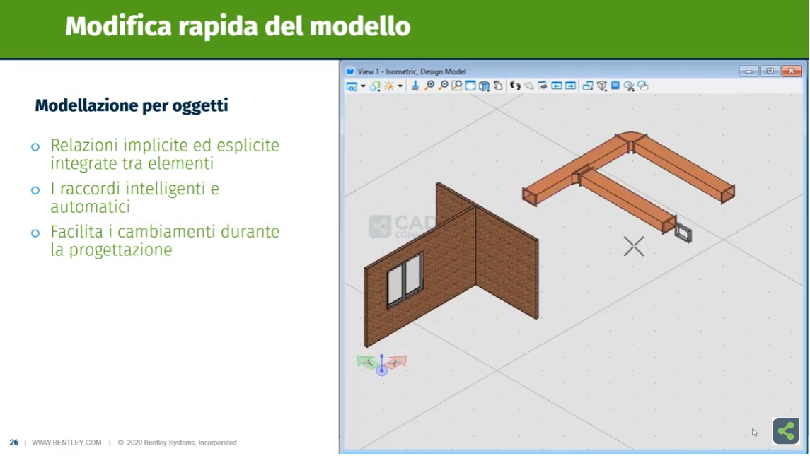Viewport: 810px width, 456px height.
Task: Choose the Rotate View cube tool
Action: 485,86
